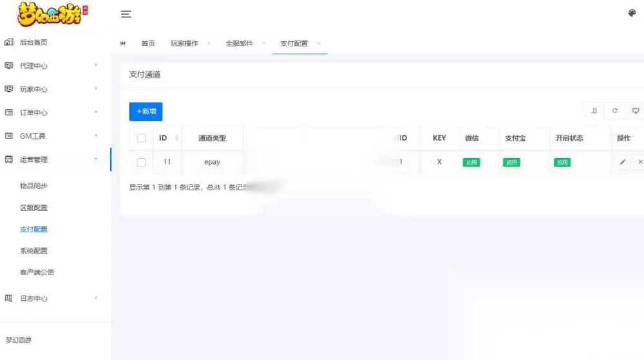Viewport: 644px width, 360px height.
Task: Switch to the 首页 tab
Action: [x=148, y=43]
